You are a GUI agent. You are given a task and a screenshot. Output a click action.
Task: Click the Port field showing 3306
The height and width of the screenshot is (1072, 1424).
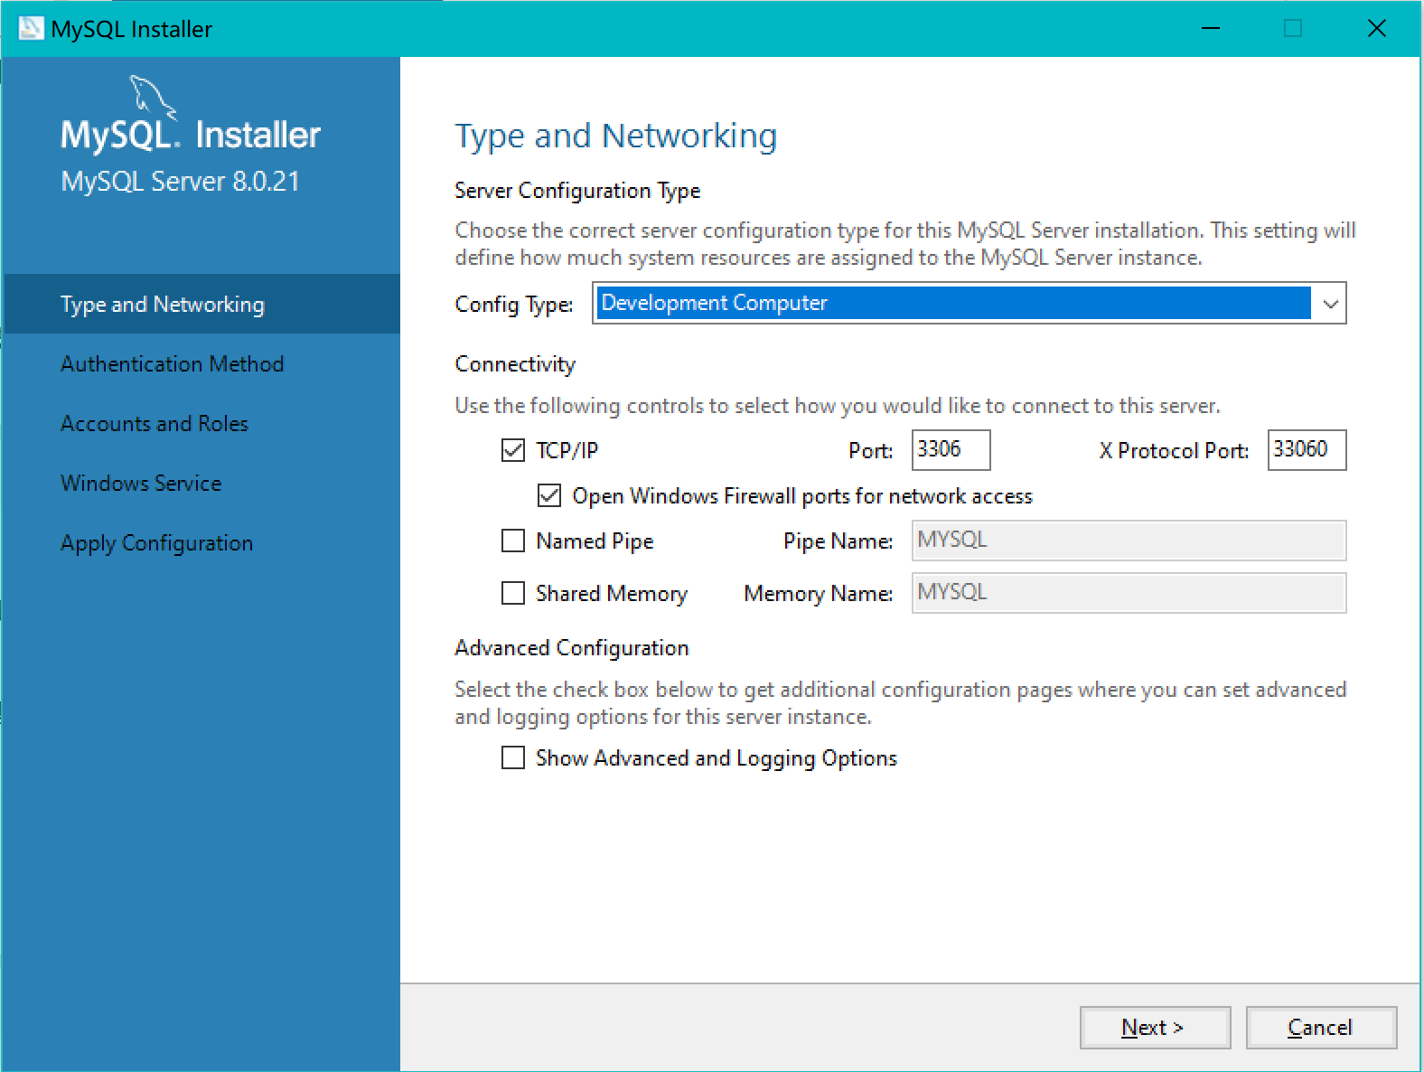[951, 450]
